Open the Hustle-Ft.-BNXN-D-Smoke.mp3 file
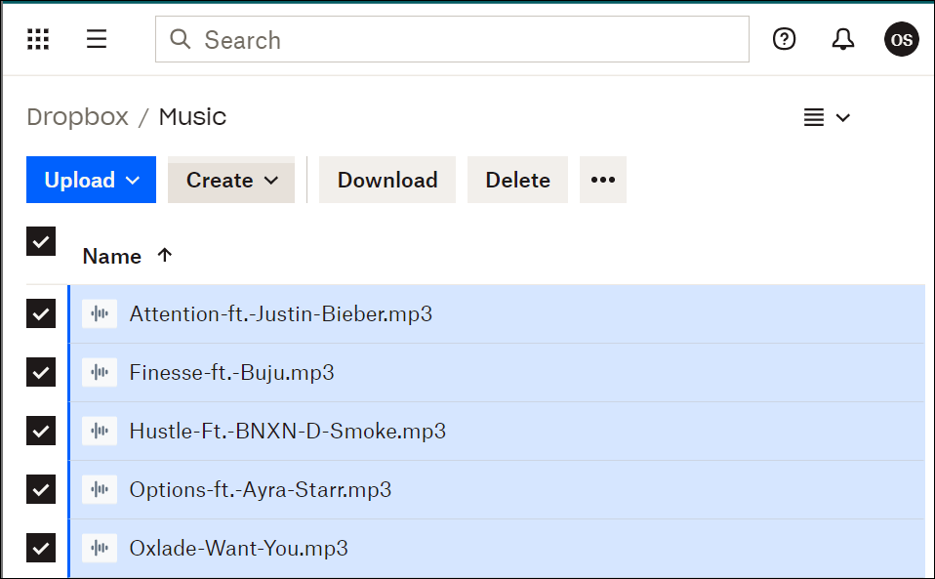Screen dimensions: 935x579 coord(287,432)
